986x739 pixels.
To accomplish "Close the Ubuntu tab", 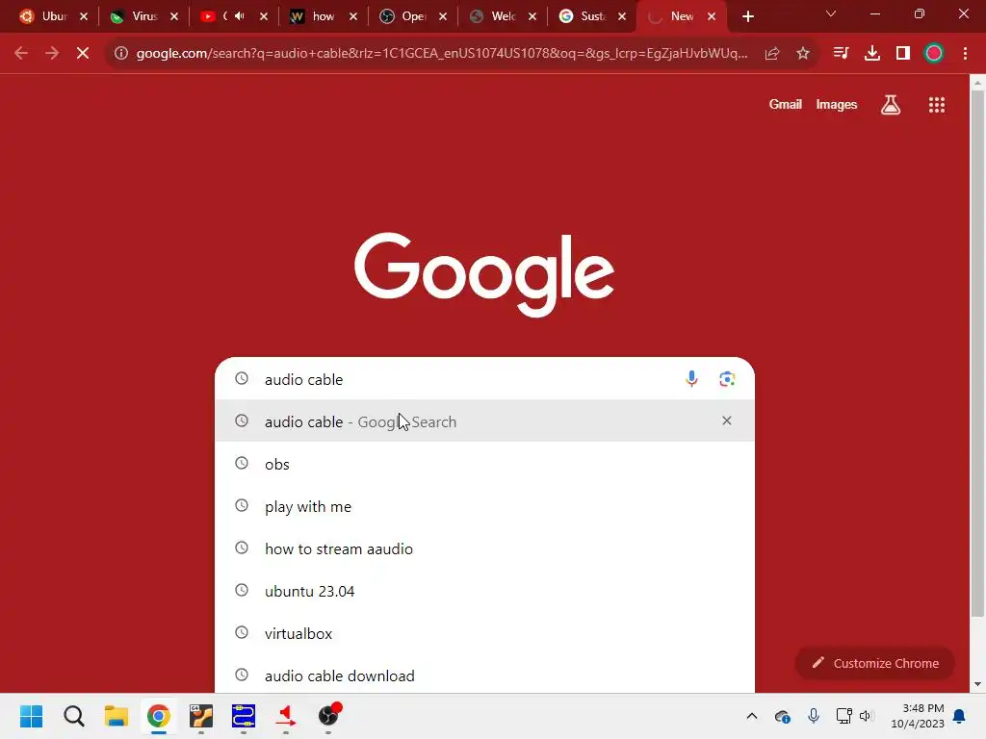I will [84, 16].
